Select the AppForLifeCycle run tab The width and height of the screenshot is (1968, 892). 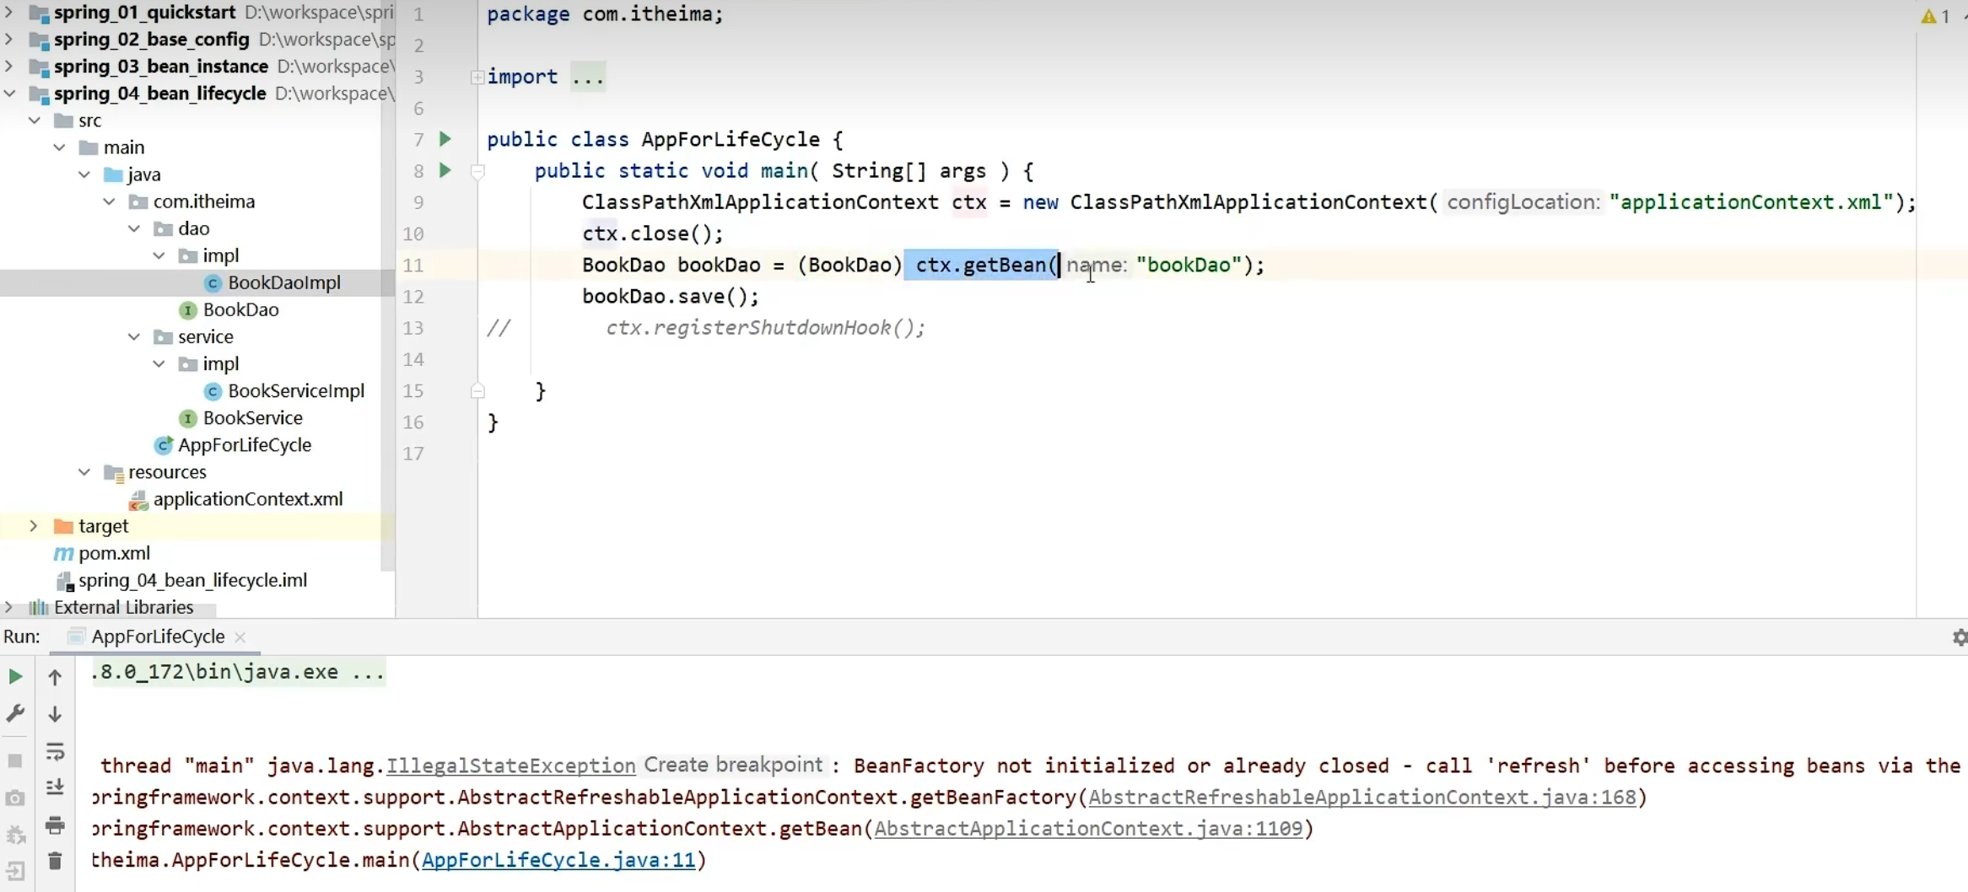click(x=157, y=637)
